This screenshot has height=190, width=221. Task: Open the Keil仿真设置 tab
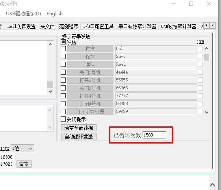point(21,26)
